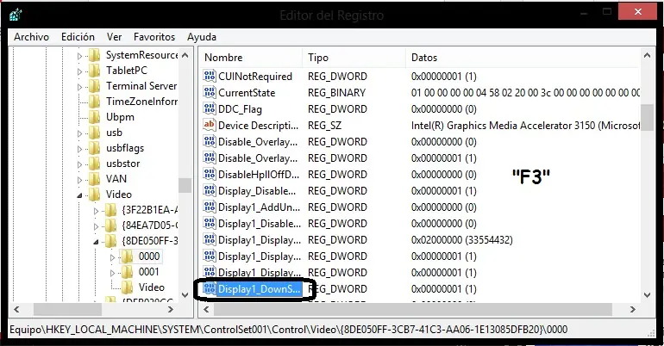Click the SystemResource folder icon
Image resolution: width=664 pixels, height=346 pixels.
pyautogui.click(x=95, y=55)
